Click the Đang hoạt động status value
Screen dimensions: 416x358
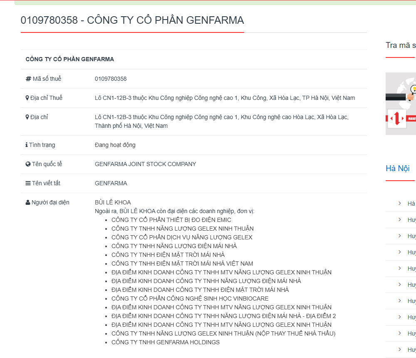coord(115,145)
